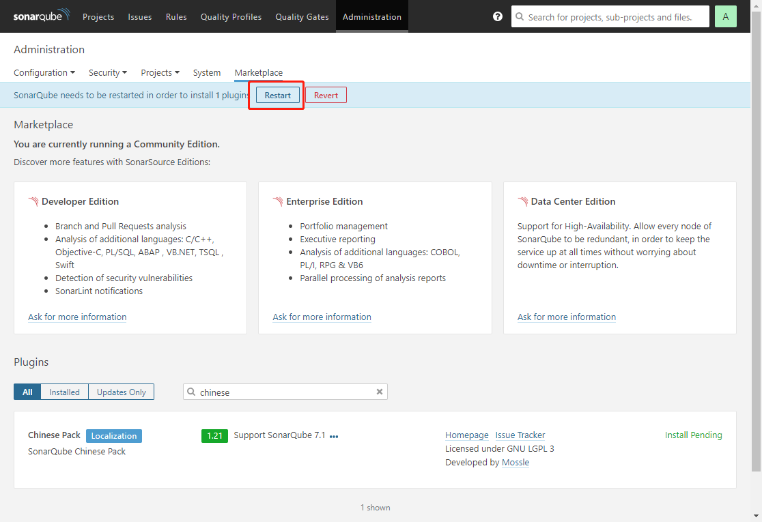Click the Enterprise Edition heading
The height and width of the screenshot is (522, 762).
(x=324, y=201)
